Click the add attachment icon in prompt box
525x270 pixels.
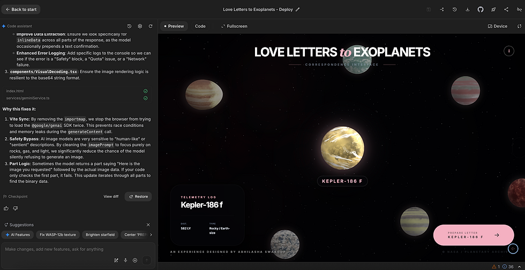[135, 260]
